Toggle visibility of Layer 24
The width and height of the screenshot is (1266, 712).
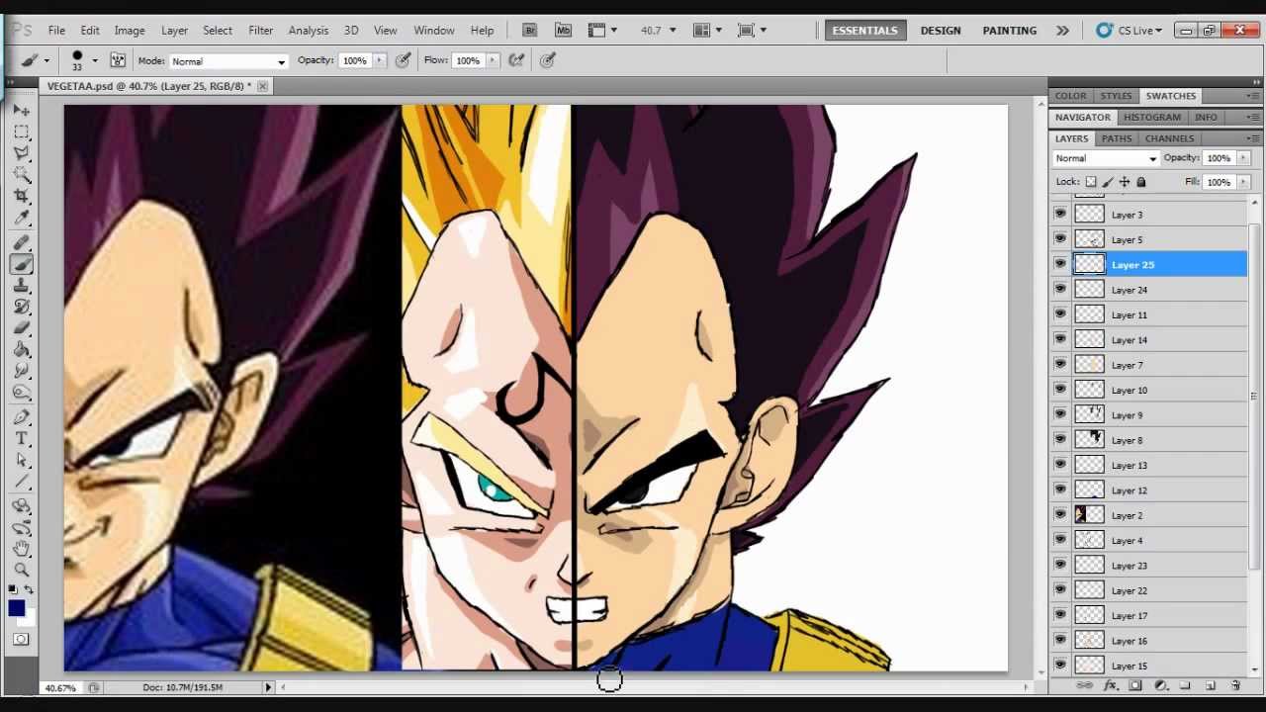tap(1060, 290)
